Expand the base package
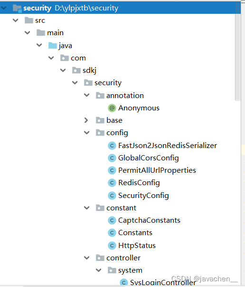 [86, 120]
